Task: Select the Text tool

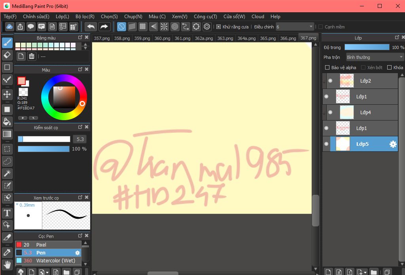Action: click(x=7, y=213)
